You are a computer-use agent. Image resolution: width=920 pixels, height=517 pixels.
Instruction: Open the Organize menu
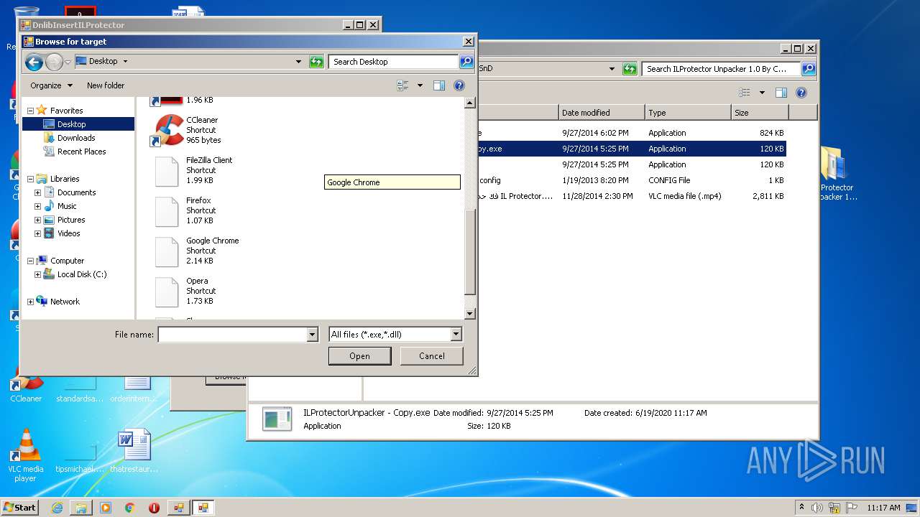(x=51, y=85)
